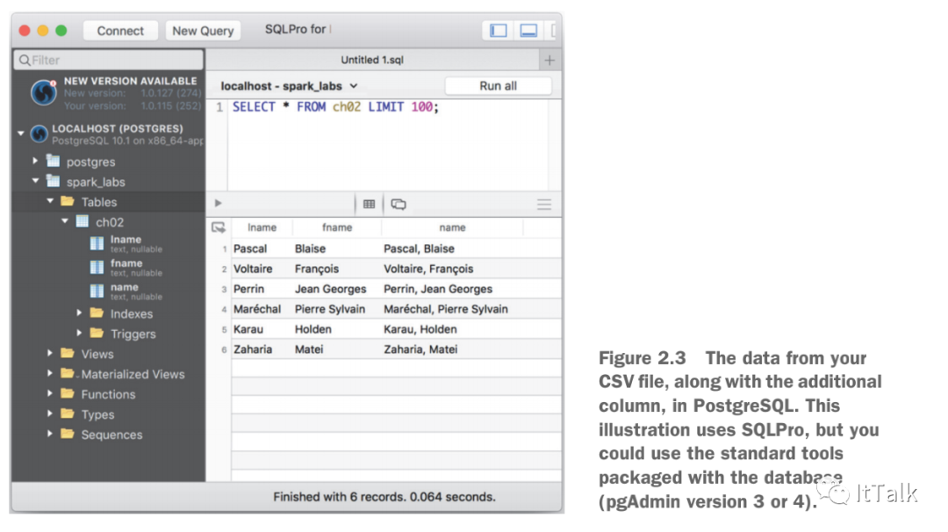This screenshot has height=532, width=948.
Task: Add a new query tab with plus
Action: [x=549, y=60]
